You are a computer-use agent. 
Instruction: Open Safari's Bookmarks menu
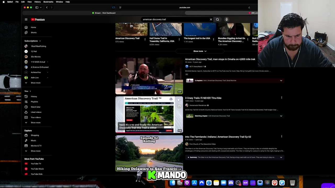[48, 2]
